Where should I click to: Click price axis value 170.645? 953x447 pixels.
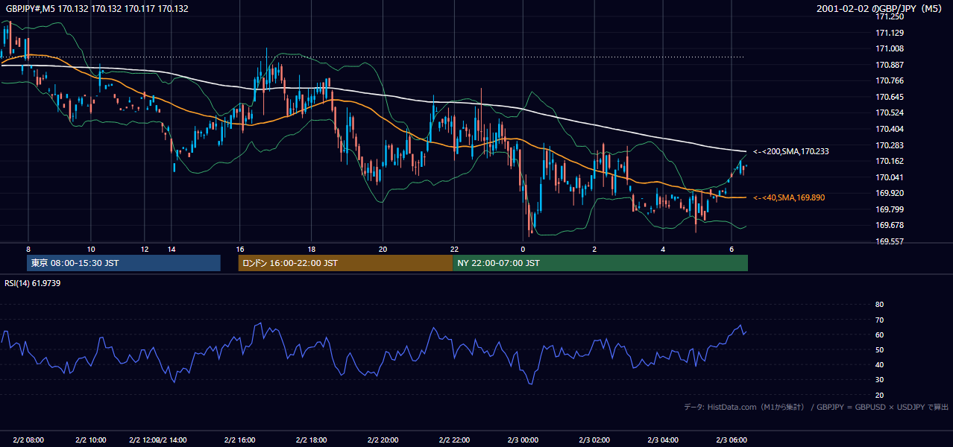(890, 97)
